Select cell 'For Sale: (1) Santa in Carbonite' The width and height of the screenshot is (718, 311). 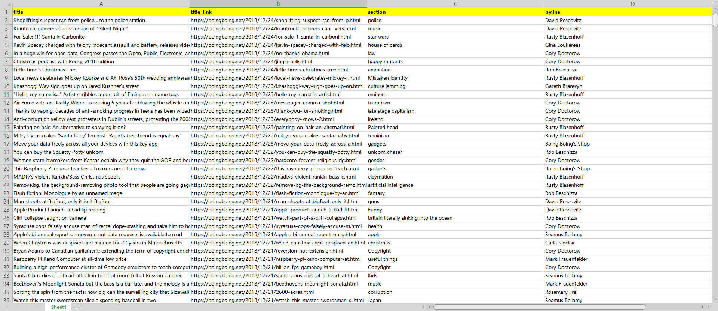click(x=101, y=37)
